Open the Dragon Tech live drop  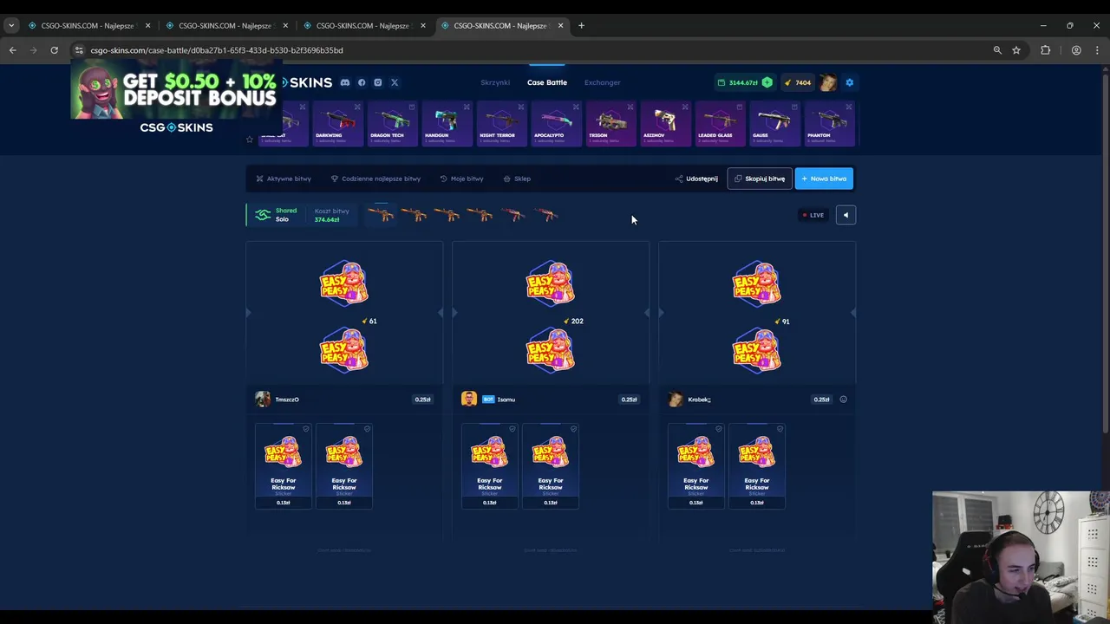393,123
